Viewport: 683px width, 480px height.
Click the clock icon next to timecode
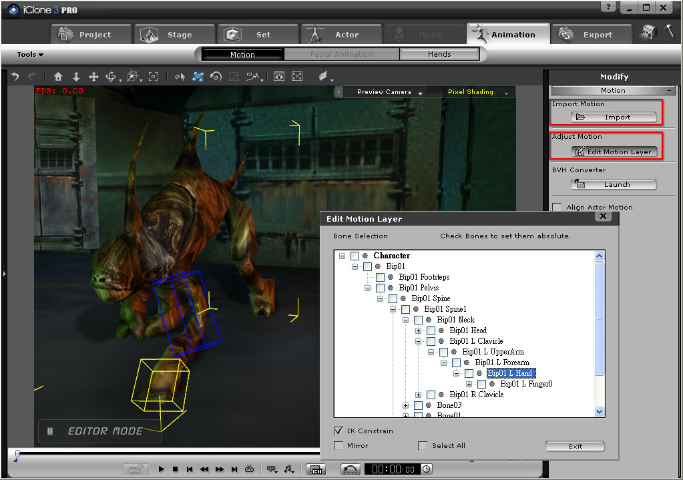coord(427,469)
